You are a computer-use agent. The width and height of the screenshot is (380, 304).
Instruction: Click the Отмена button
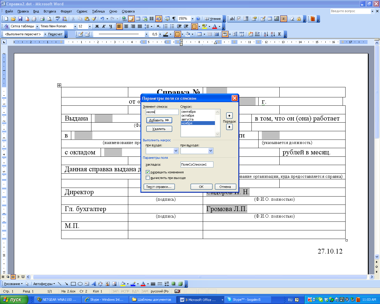point(225,187)
